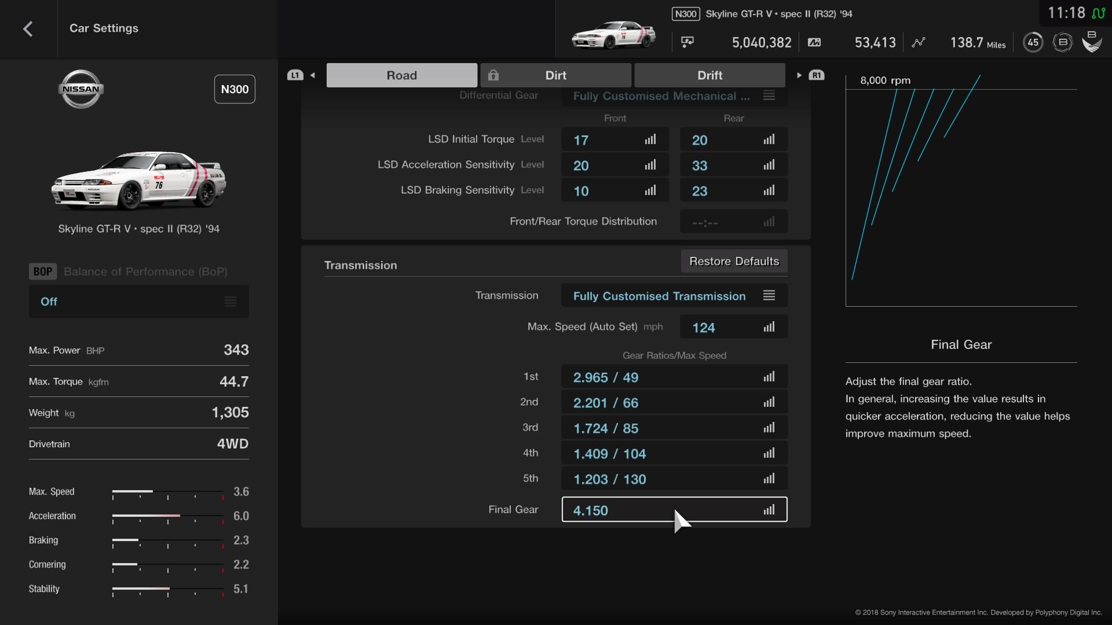Click the Car Settings title
The image size is (1112, 625).
[104, 28]
